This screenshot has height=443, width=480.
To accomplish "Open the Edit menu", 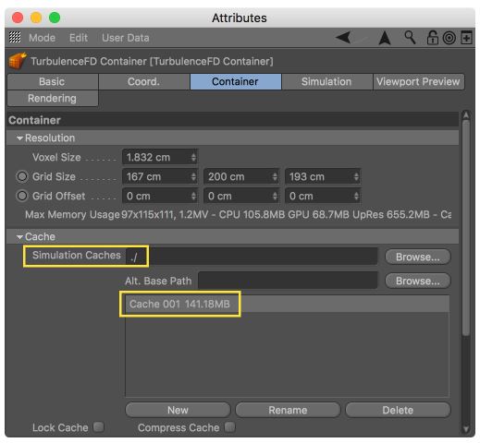I will tap(79, 38).
